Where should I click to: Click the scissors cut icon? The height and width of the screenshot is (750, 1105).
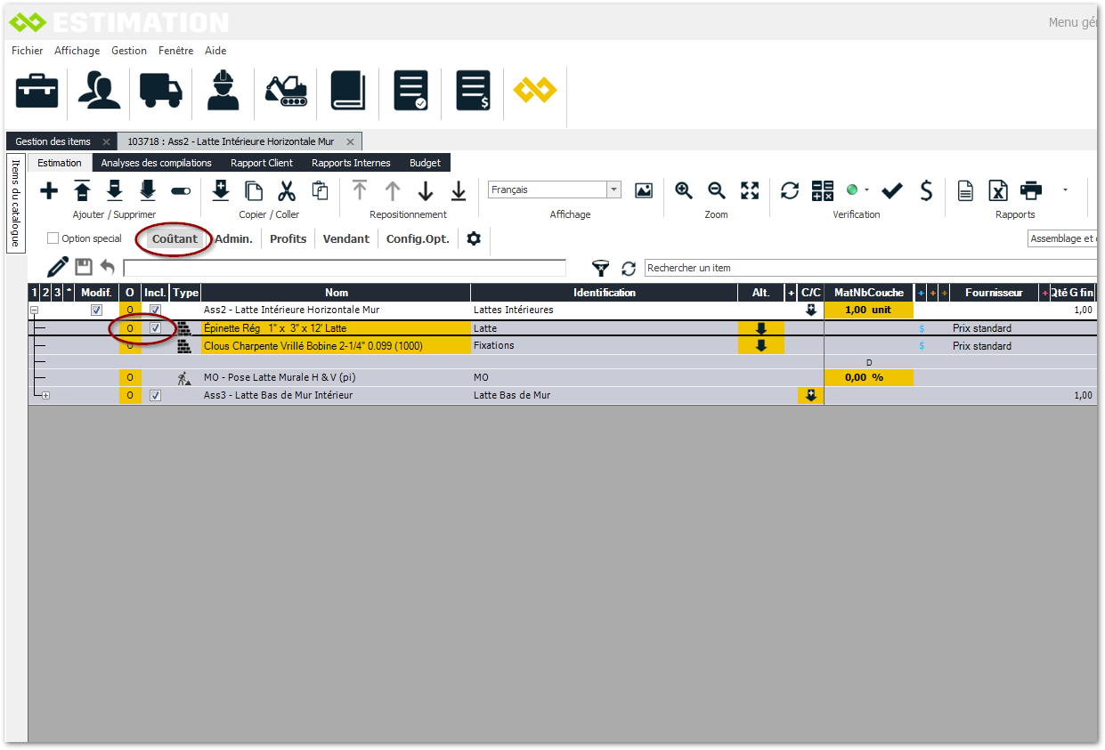point(287,190)
